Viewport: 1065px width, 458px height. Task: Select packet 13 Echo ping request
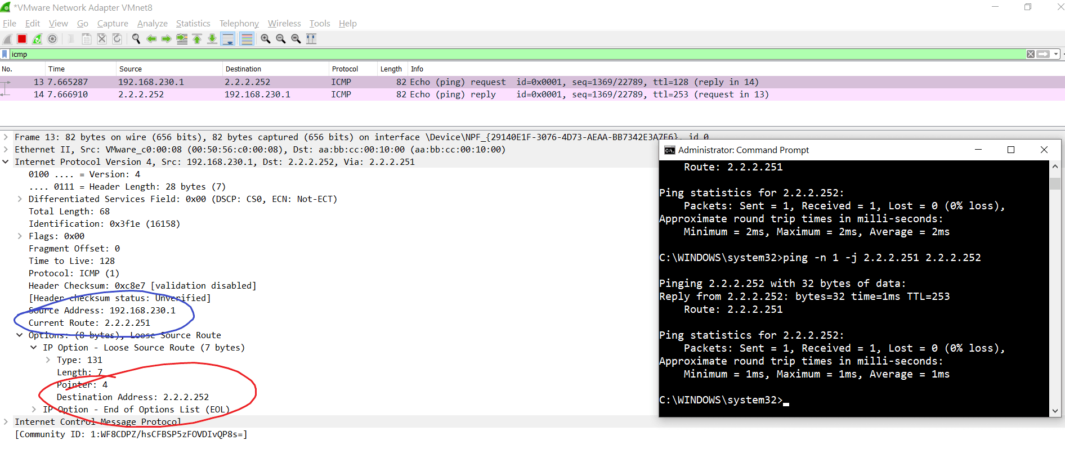coord(532,82)
